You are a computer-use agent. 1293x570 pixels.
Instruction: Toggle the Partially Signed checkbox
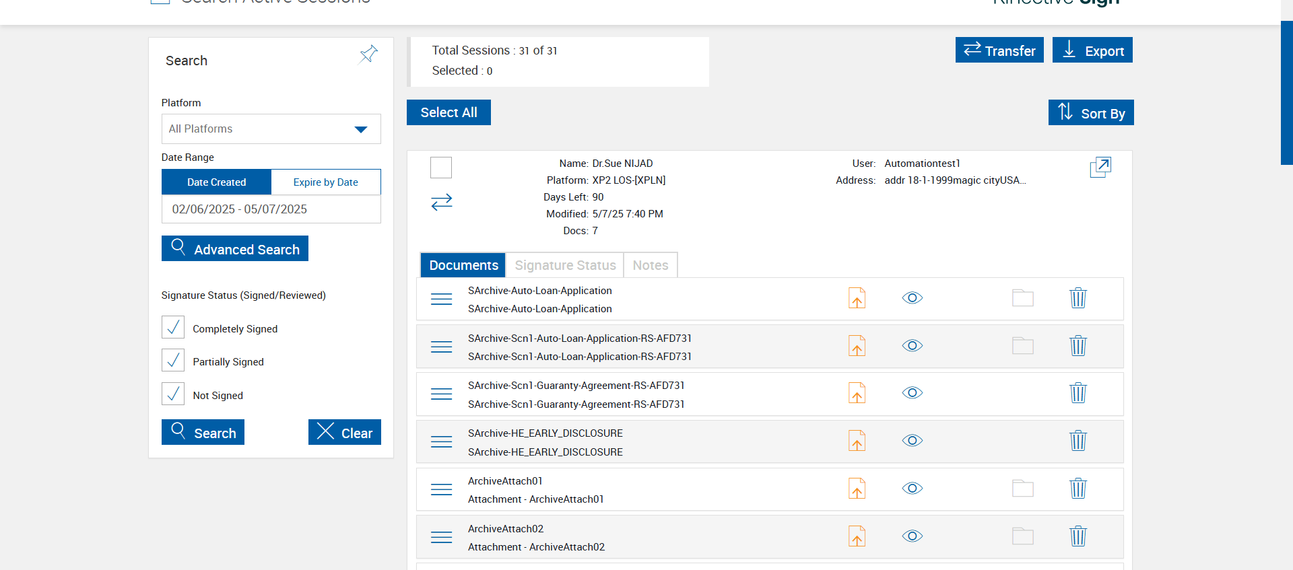[x=173, y=361]
